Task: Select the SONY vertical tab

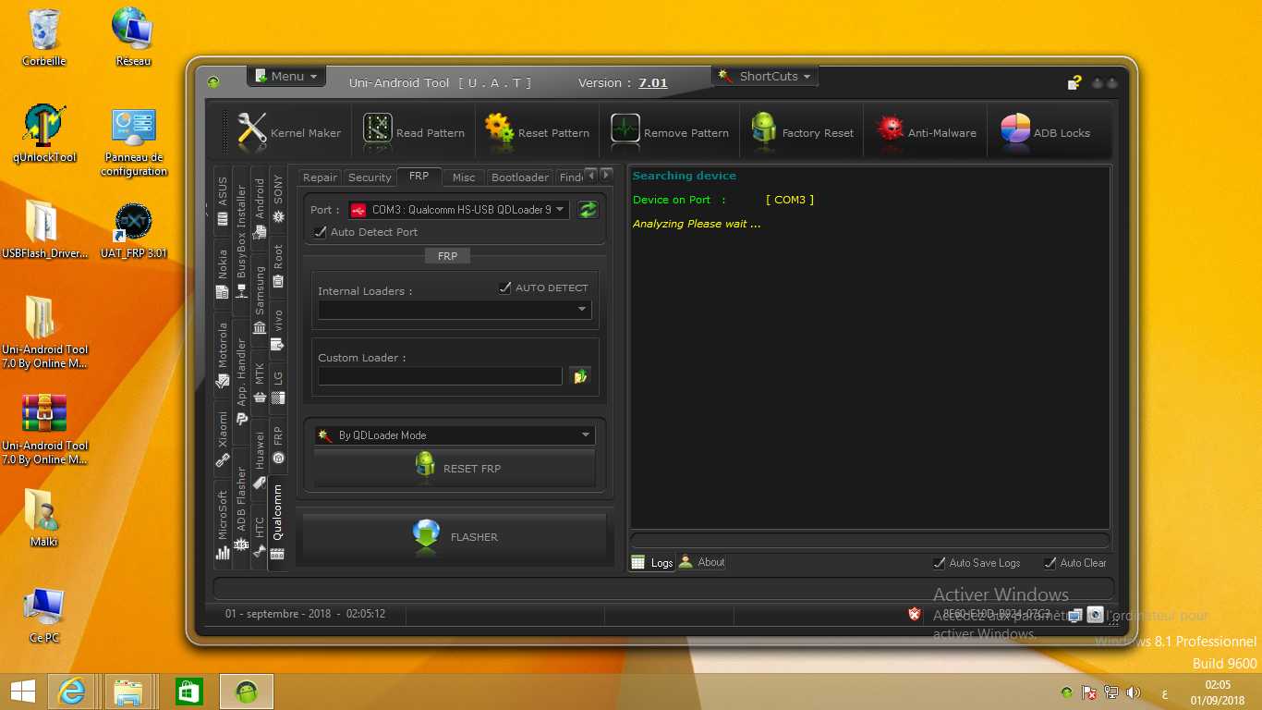Action: coord(278,199)
